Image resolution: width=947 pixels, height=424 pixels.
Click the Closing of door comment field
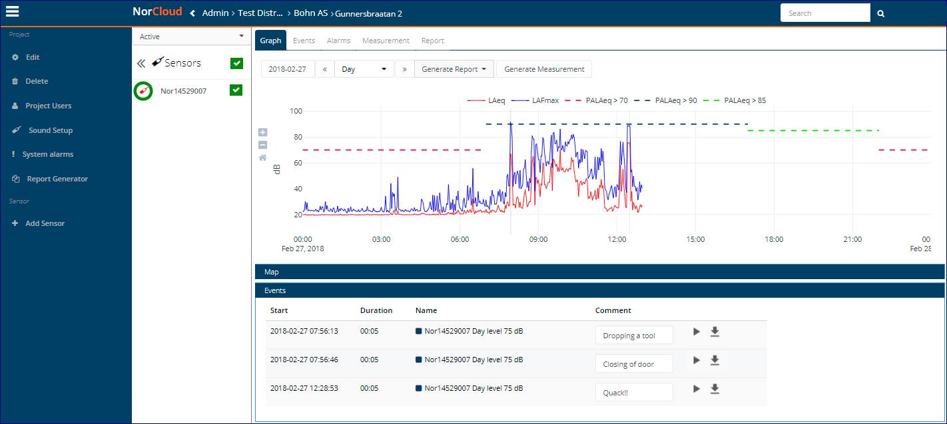point(633,364)
